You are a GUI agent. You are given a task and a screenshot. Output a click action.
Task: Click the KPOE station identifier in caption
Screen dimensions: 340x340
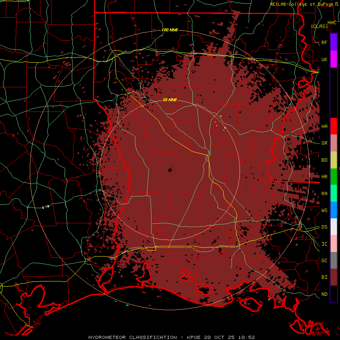coord(194,337)
